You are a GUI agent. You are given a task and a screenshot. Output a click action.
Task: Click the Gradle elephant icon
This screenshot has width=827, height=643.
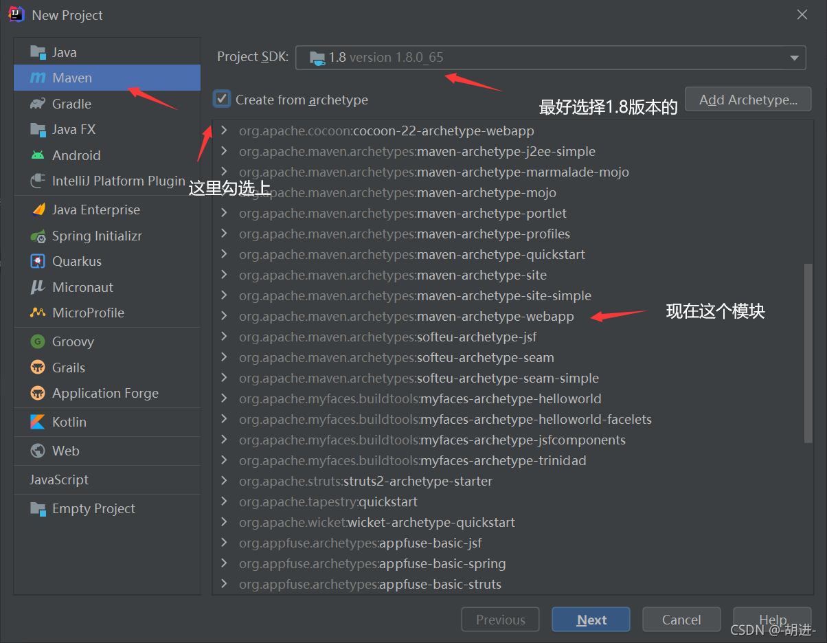pos(38,104)
